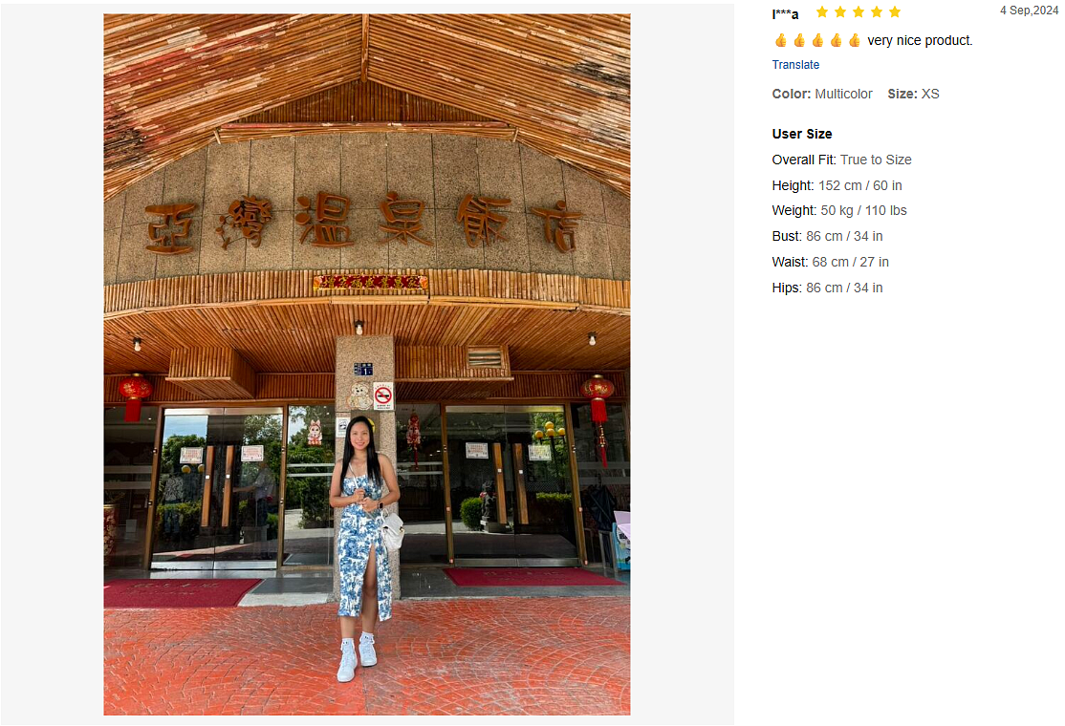Click the last thumbs-up emoji before review text

click(855, 41)
